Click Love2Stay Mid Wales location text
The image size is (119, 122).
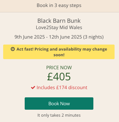click(x=59, y=27)
